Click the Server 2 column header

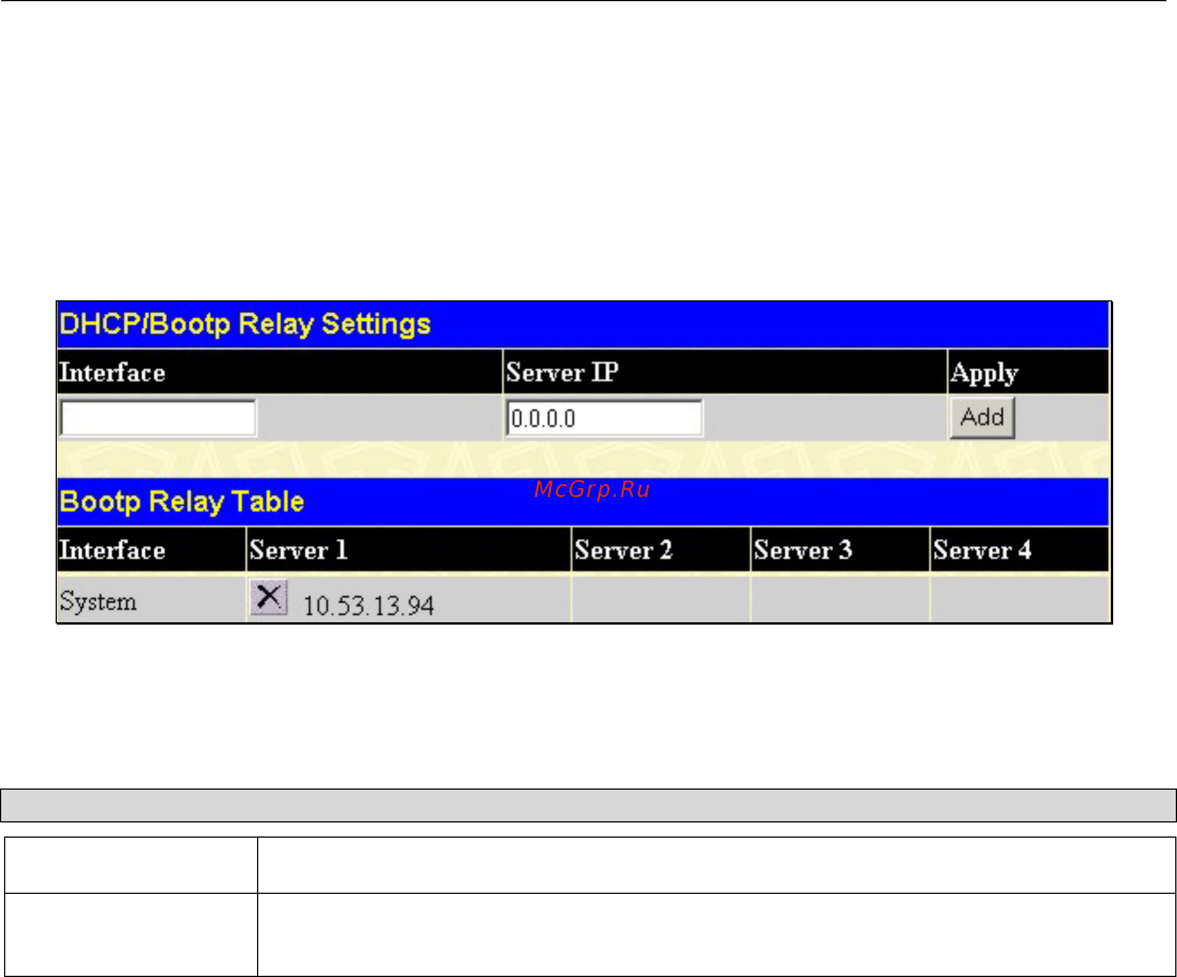[x=661, y=550]
